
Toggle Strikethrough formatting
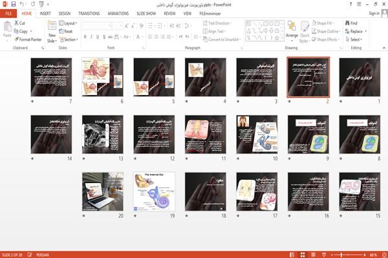[x=111, y=37]
